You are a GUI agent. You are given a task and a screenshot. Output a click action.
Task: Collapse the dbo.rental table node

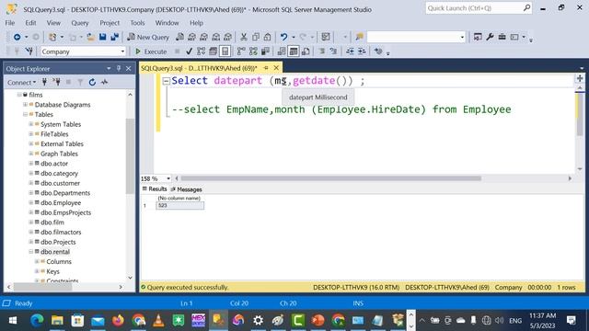(30, 251)
